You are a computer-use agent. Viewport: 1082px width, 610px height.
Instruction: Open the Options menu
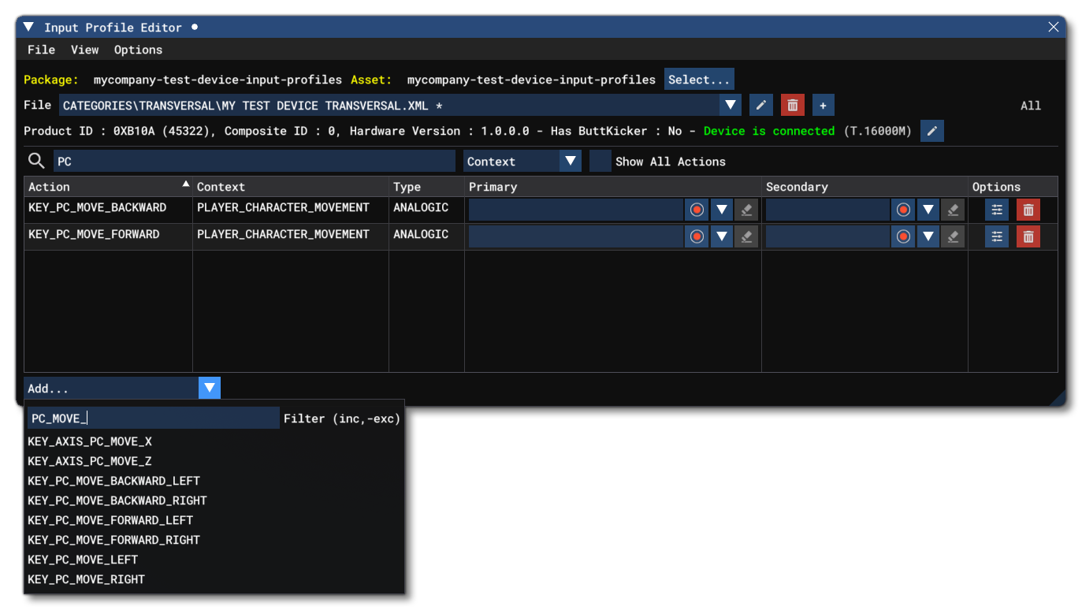click(x=138, y=50)
